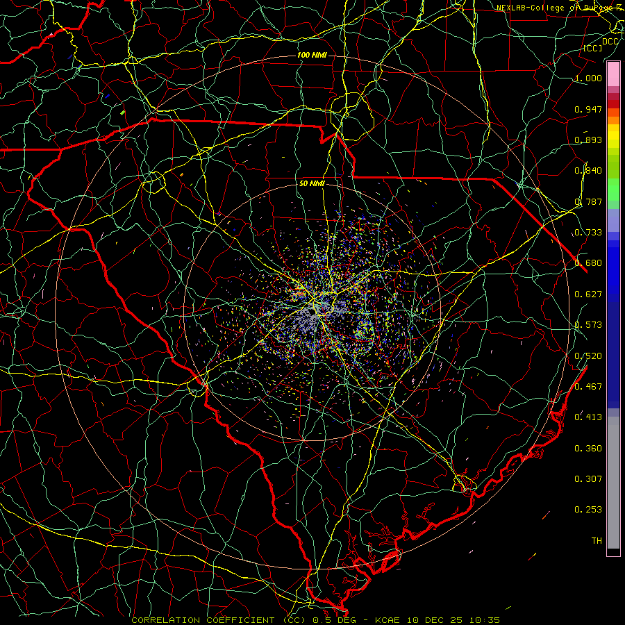Click the 0.787 scale value
625x625 pixels.
coord(588,201)
